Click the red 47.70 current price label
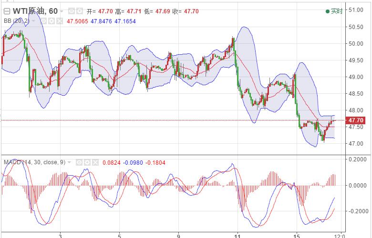 pos(355,120)
